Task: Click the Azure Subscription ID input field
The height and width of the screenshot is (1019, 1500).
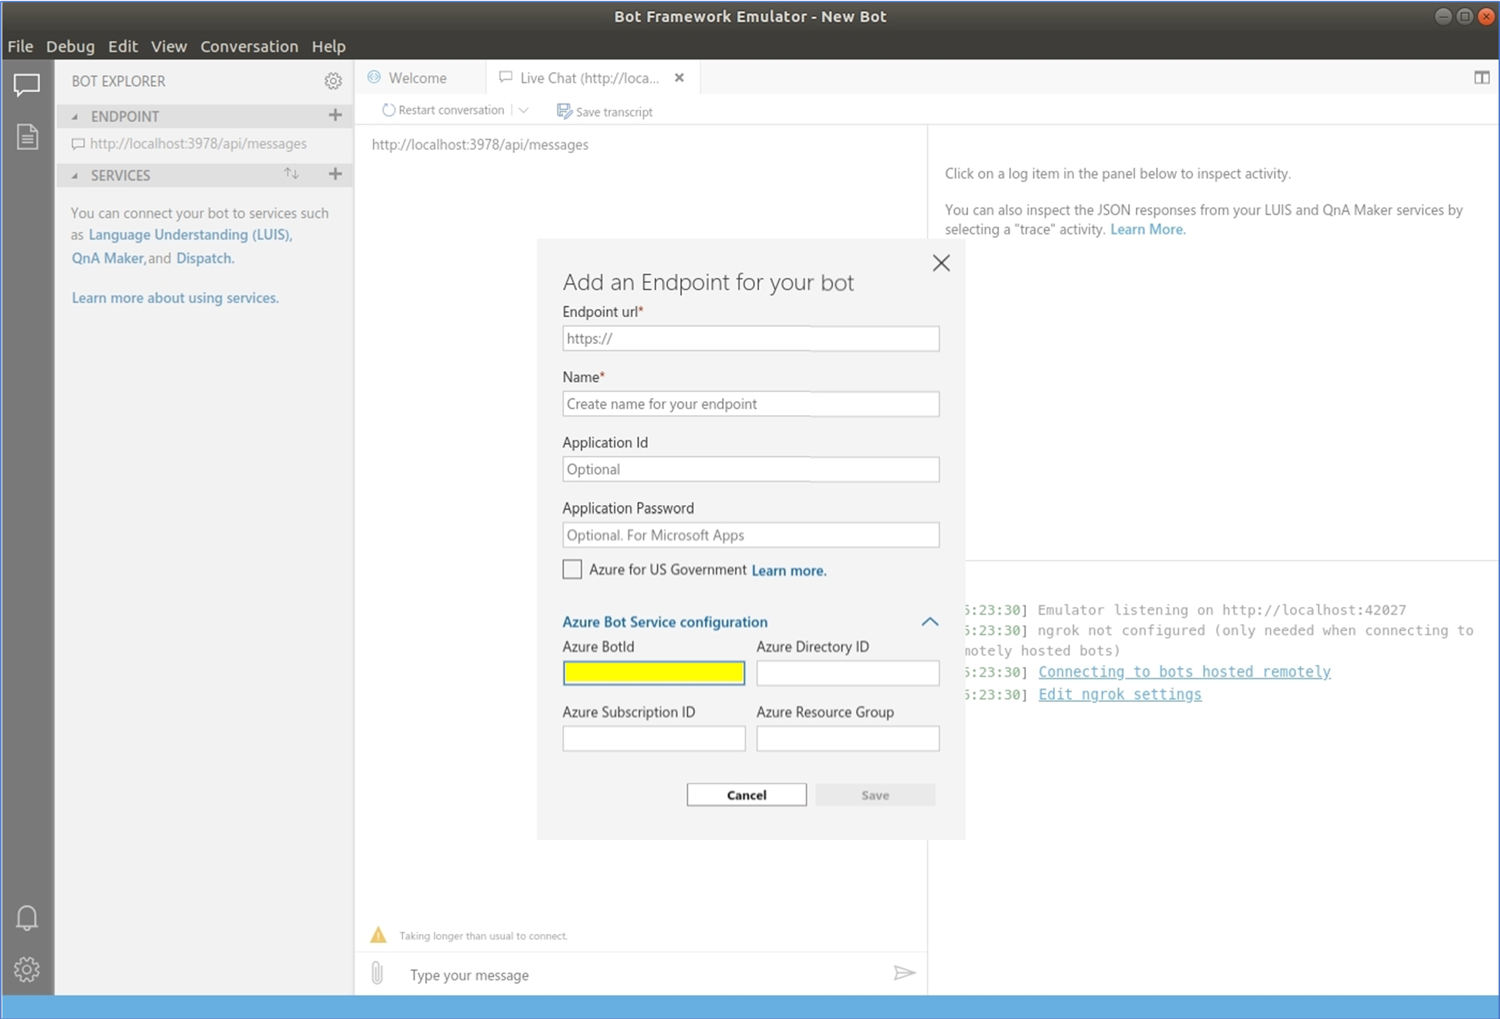Action: (654, 738)
